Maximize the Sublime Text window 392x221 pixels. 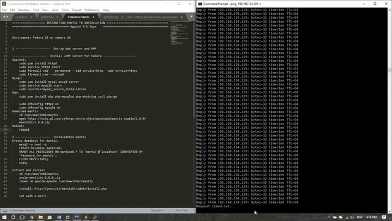click(179, 4)
